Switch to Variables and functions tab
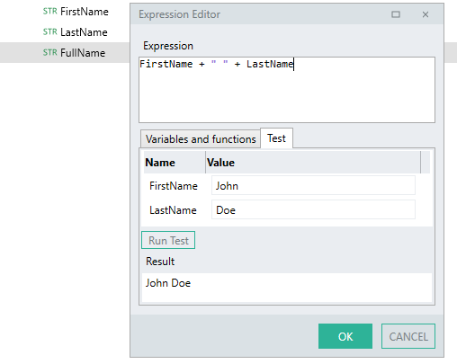 201,139
